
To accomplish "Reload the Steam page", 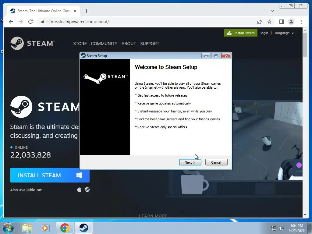I will point(30,22).
